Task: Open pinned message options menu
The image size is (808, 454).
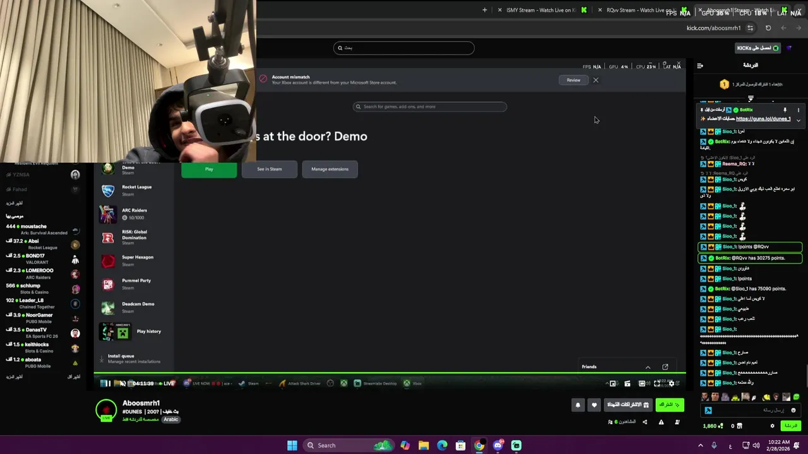Action: tap(799, 110)
